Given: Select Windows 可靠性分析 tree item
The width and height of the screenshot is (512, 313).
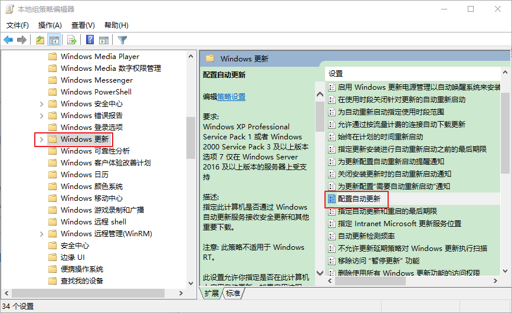Looking at the screenshot, I should 95,151.
